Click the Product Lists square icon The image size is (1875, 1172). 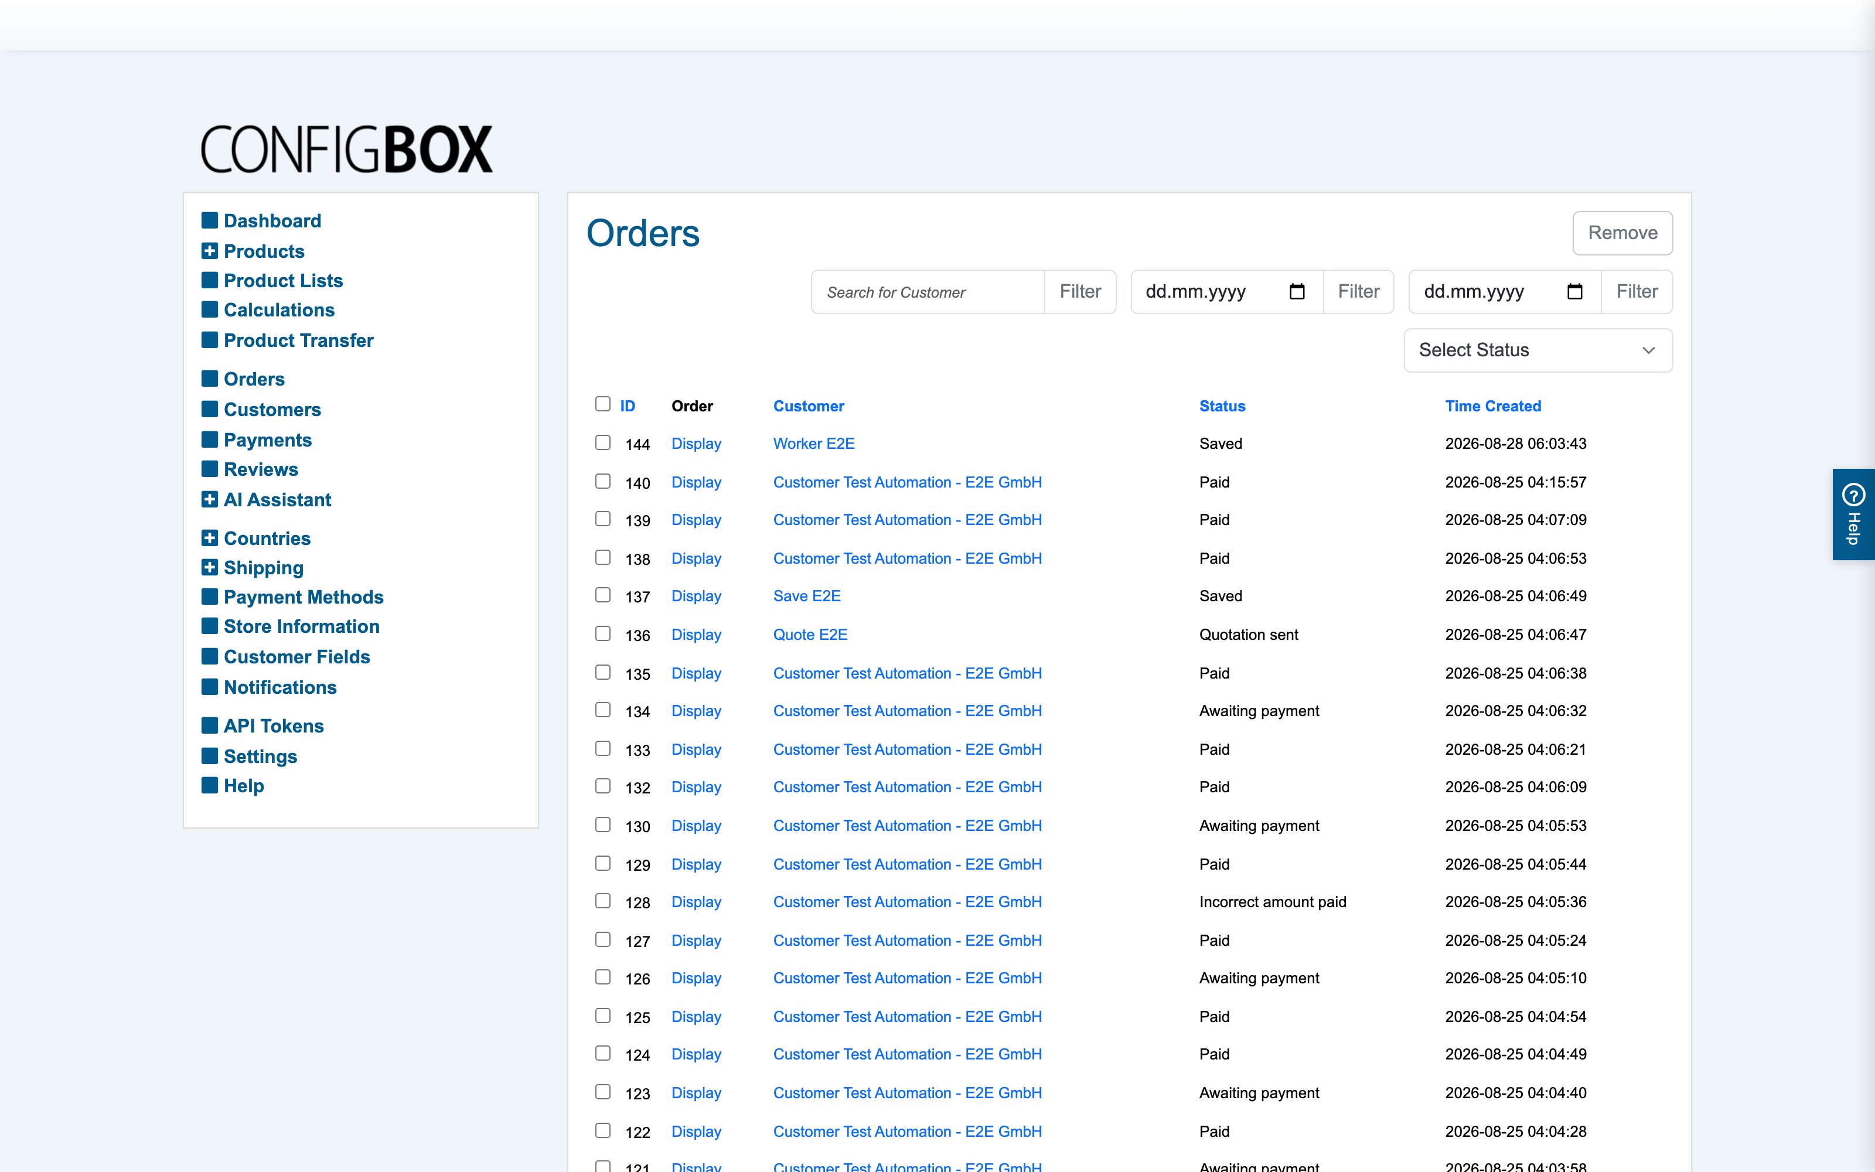click(209, 280)
